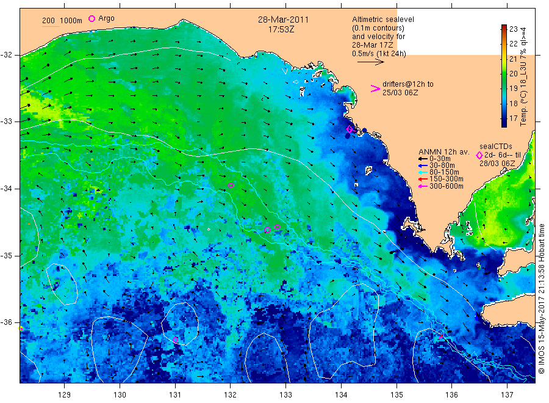Click the longitude axis label 131
The image size is (549, 403).
pyautogui.click(x=175, y=395)
